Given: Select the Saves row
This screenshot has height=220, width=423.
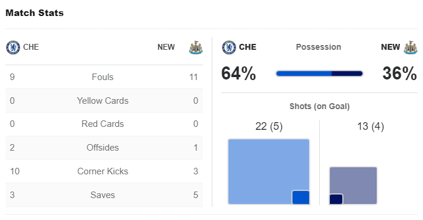Looking at the screenshot, I should [104, 195].
